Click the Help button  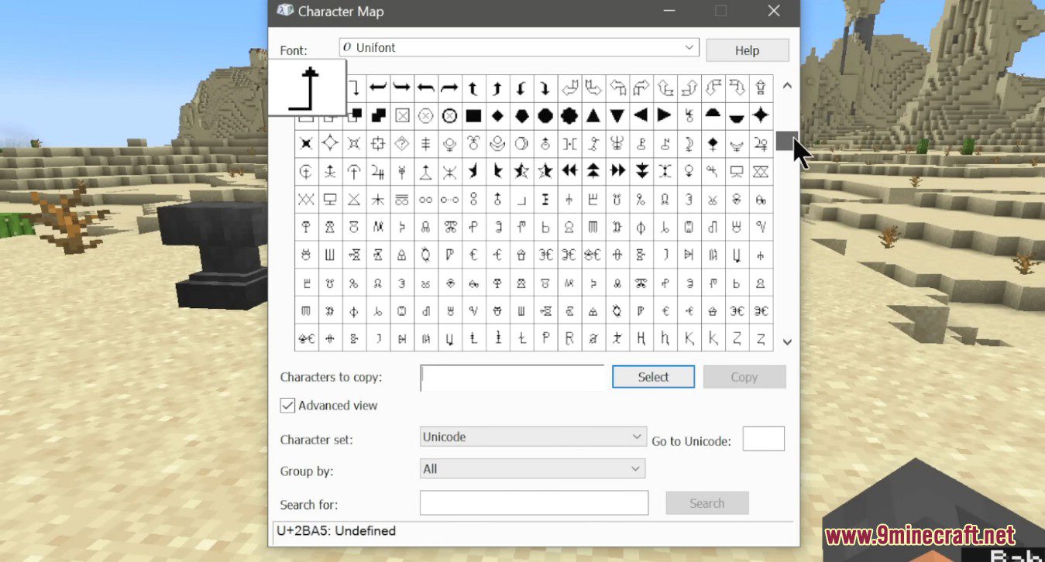[747, 50]
